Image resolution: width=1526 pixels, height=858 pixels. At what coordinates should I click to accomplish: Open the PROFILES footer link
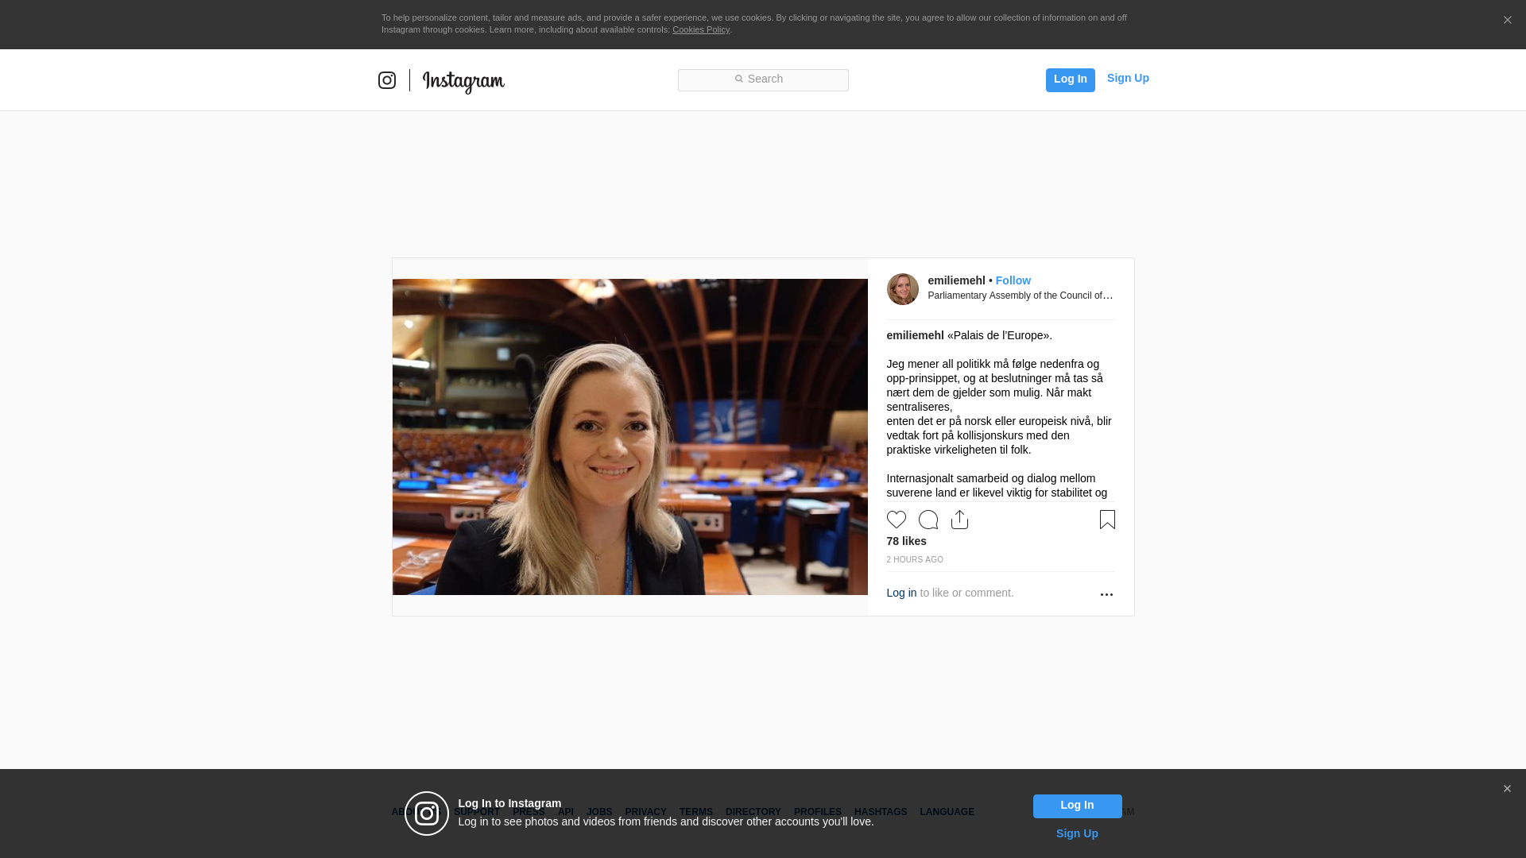pyautogui.click(x=817, y=812)
